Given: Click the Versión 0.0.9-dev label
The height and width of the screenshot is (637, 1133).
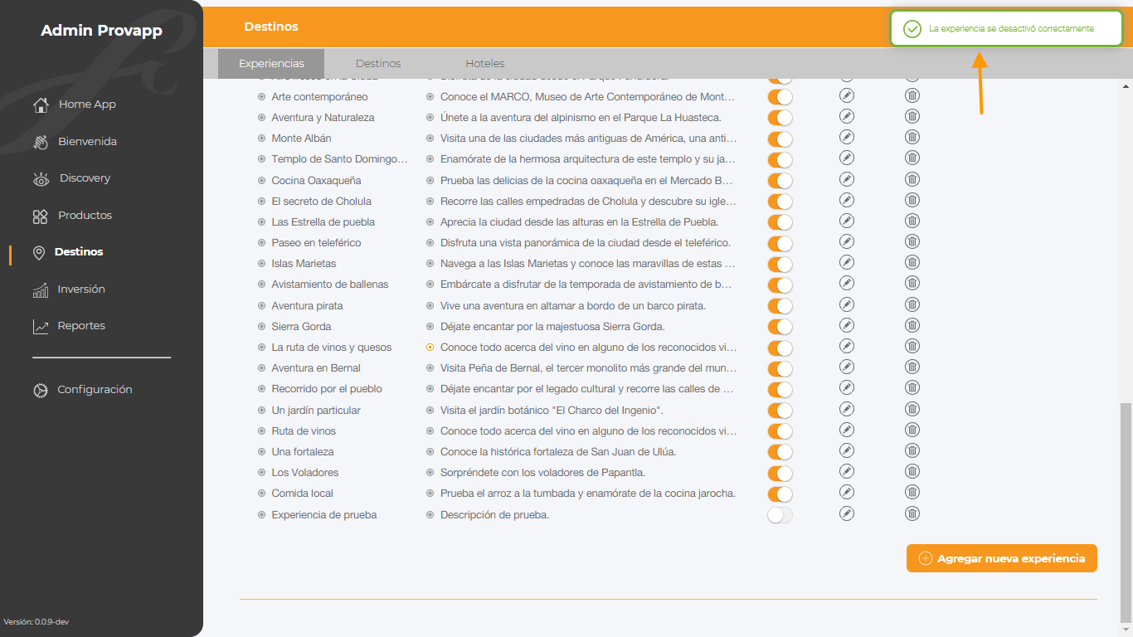Looking at the screenshot, I should pyautogui.click(x=36, y=622).
